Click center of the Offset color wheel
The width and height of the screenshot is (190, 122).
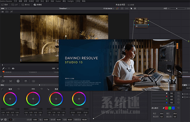click(79, 99)
